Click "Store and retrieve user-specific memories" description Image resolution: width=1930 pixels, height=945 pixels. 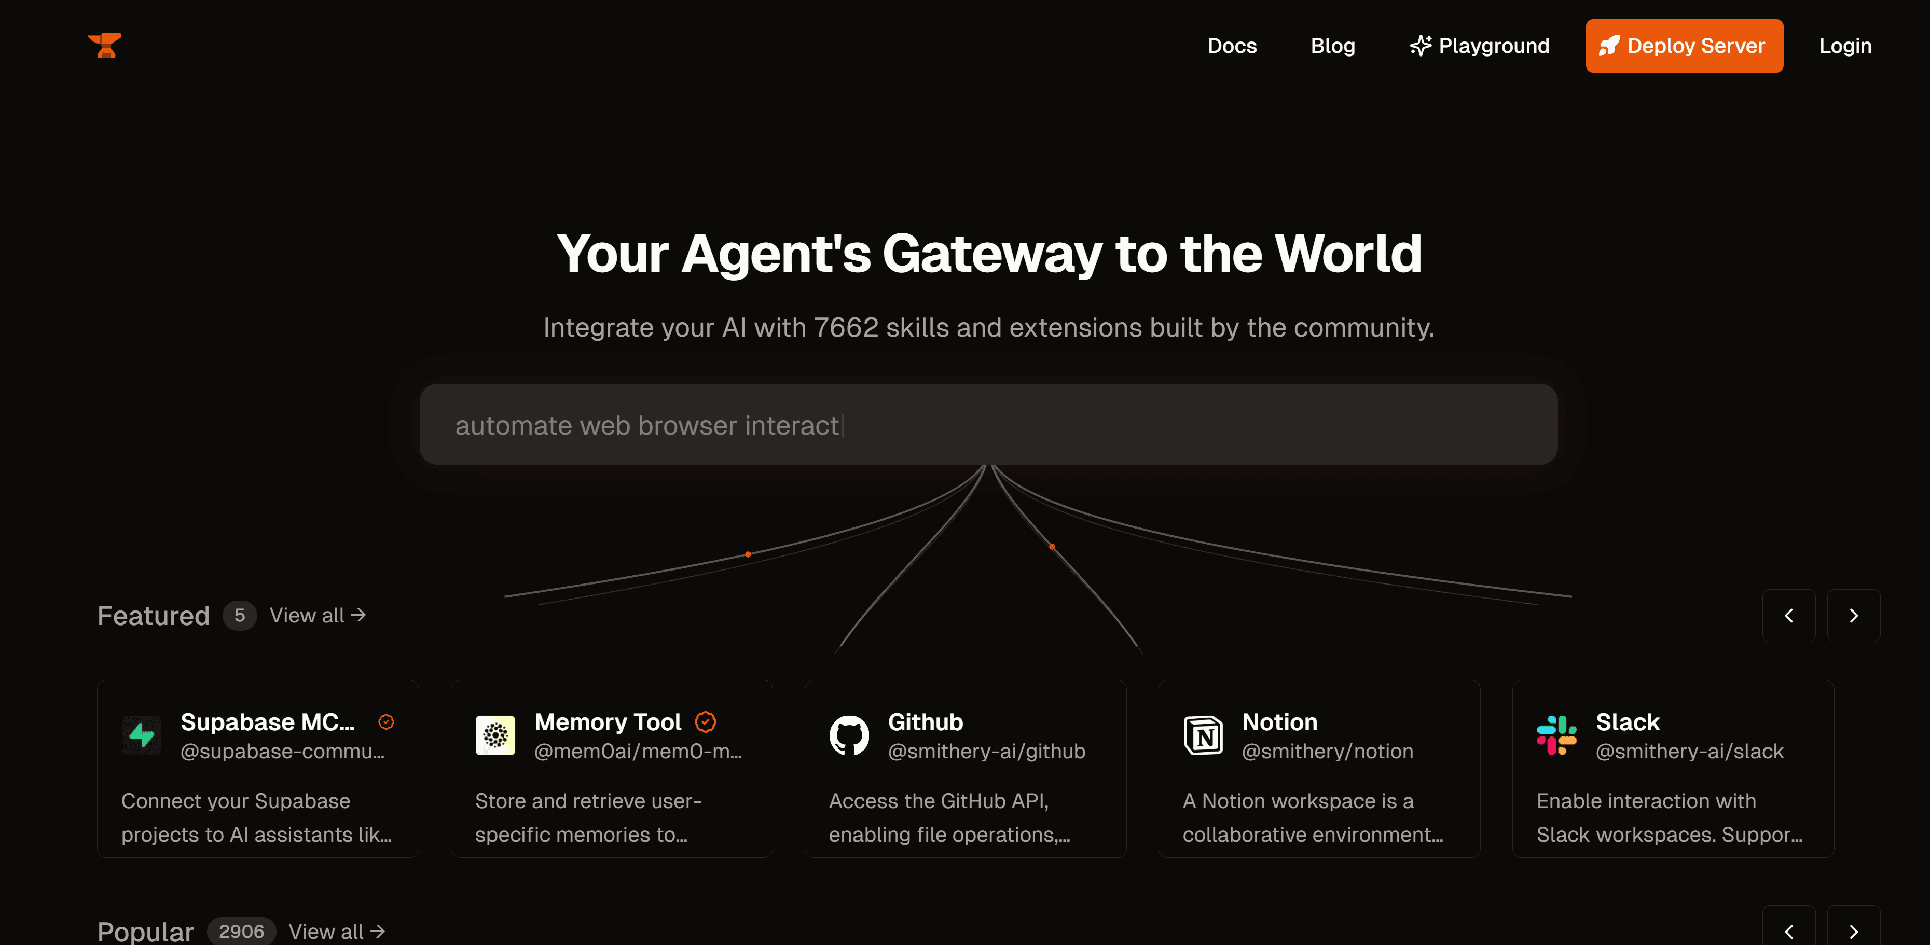588,818
